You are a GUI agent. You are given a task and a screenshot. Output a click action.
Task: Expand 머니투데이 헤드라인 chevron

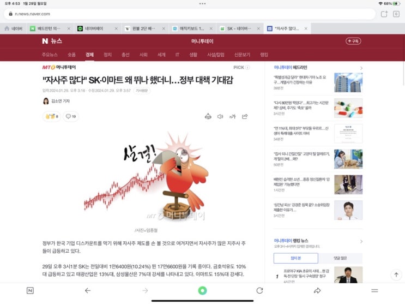coord(361,68)
